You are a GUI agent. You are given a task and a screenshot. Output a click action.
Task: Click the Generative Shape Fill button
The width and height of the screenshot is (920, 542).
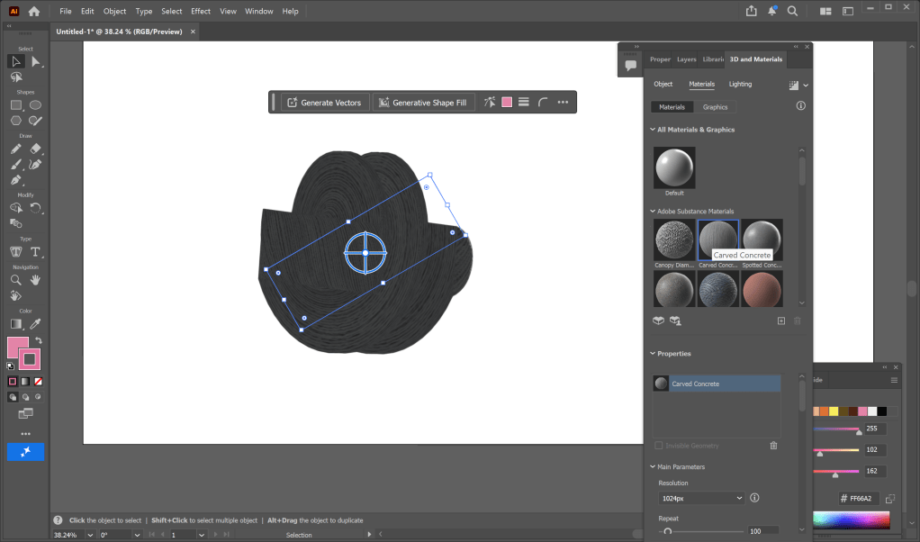tap(421, 103)
